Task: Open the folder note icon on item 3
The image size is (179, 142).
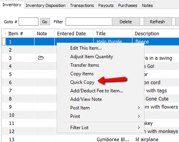Action: [x=41, y=58]
